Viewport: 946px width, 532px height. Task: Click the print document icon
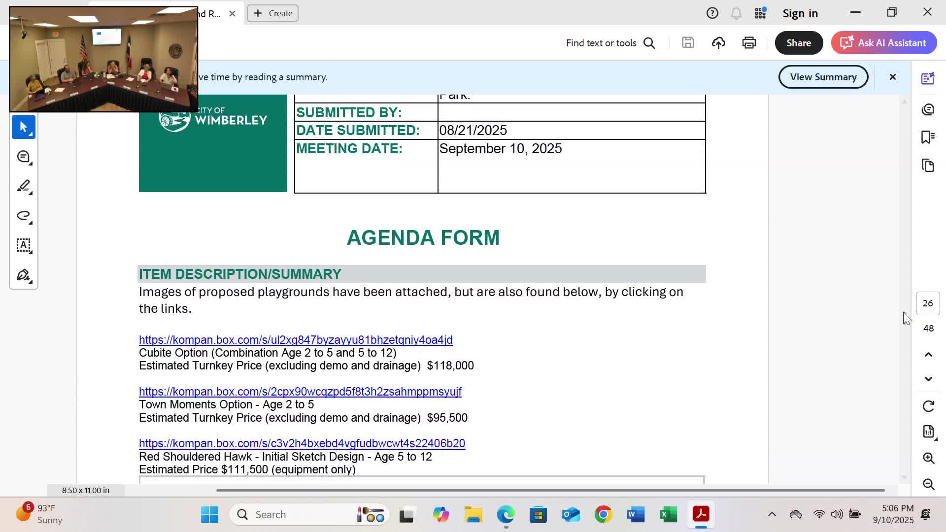point(748,43)
